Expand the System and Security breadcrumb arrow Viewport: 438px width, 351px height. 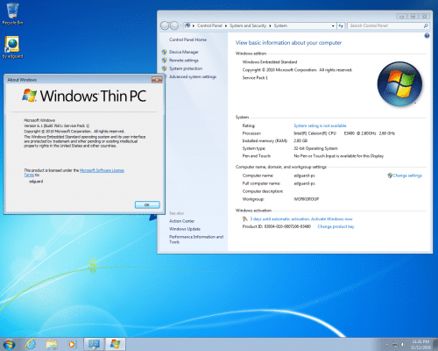pyautogui.click(x=270, y=25)
